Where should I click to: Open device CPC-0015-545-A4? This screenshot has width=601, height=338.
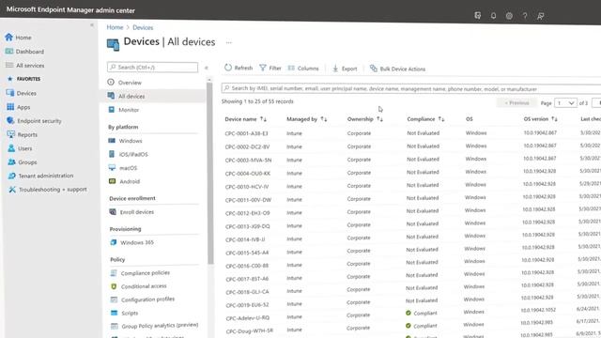pyautogui.click(x=247, y=253)
